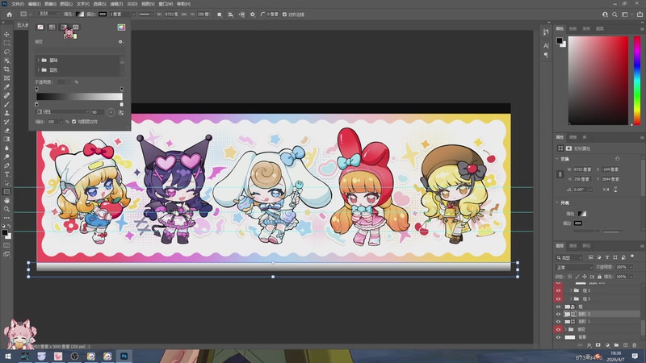Expand 组 2 group in Layers panel
This screenshot has width=646, height=363.
(571, 290)
